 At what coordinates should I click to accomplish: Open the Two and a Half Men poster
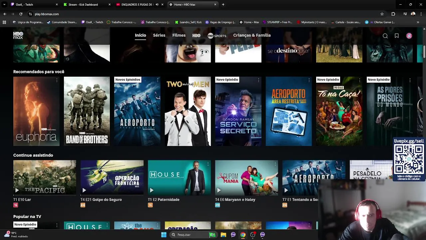188,111
